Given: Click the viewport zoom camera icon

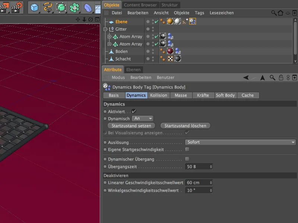Looking at the screenshot, I should click(84, 19).
